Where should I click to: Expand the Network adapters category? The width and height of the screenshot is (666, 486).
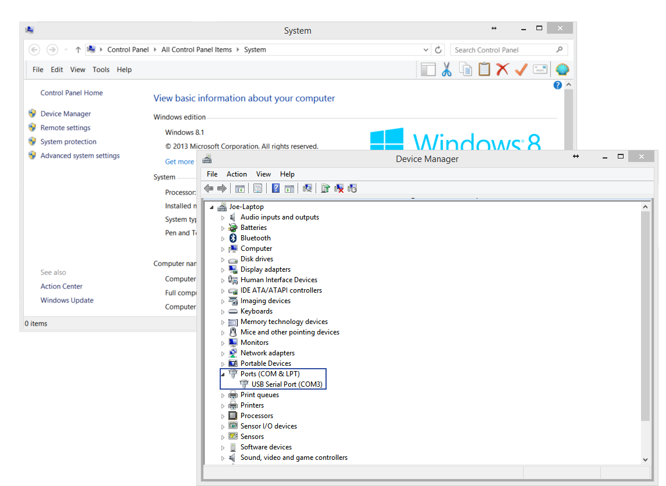(223, 352)
